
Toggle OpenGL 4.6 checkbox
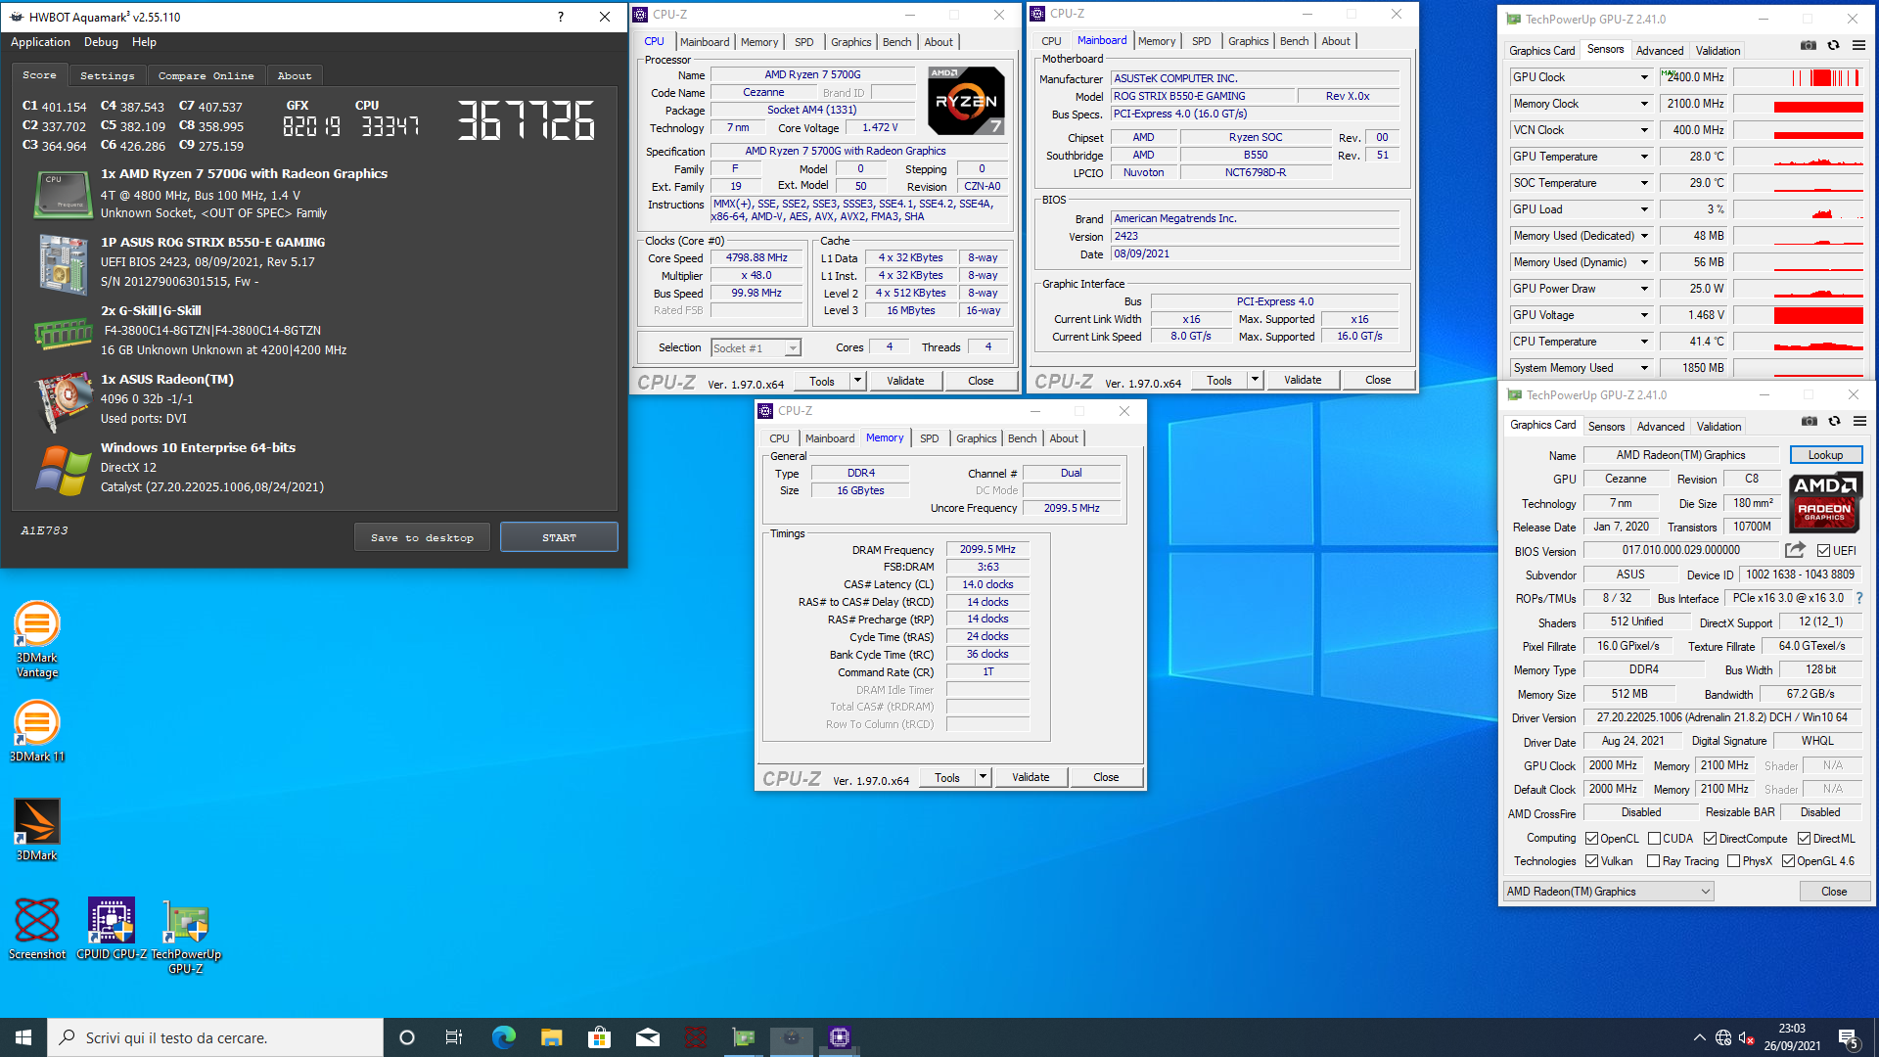click(1788, 861)
